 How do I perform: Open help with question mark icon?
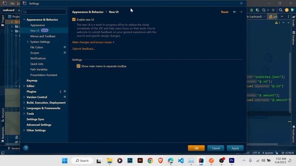(26, 148)
